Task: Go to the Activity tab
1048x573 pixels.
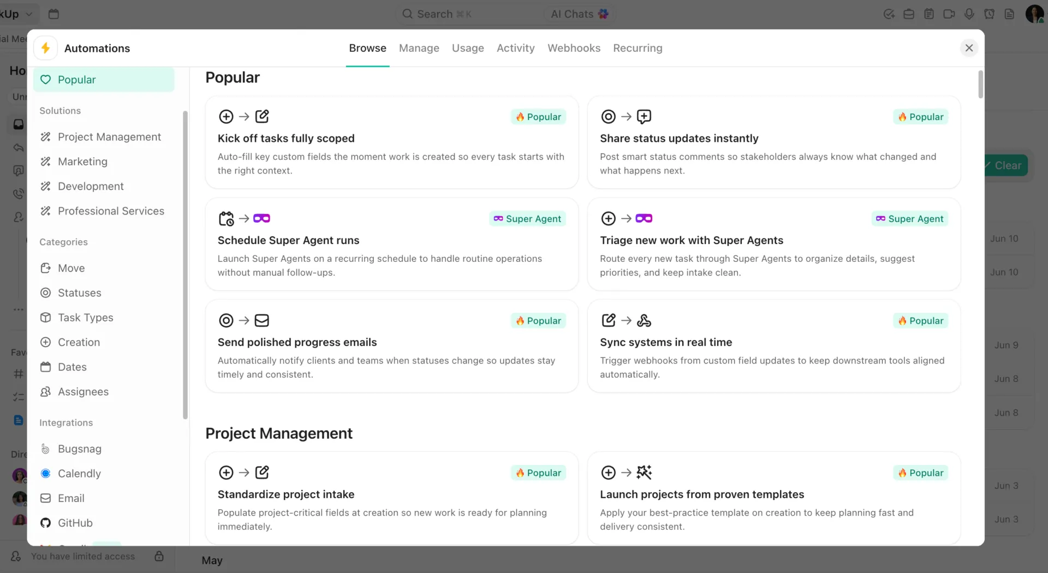Action: pos(515,48)
